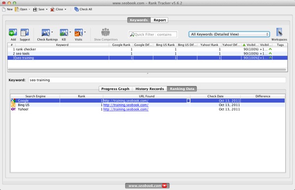Viewport: 295px width, 190px height.
Task: Click the Quick Filter search field
Action: click(153, 34)
